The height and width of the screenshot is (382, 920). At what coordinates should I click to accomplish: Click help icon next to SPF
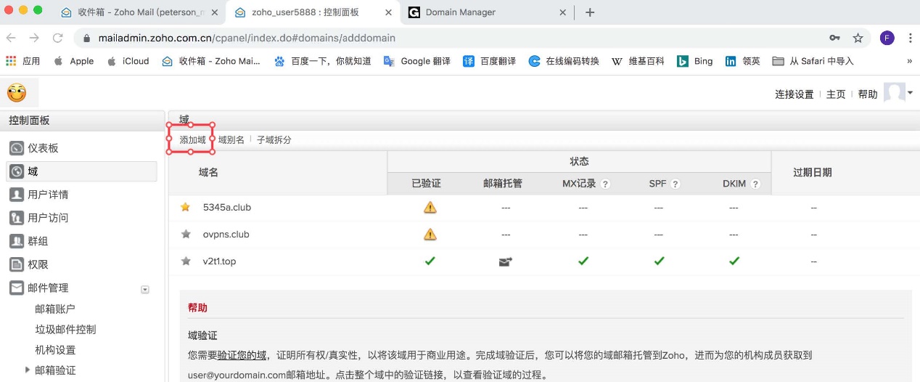[675, 184]
